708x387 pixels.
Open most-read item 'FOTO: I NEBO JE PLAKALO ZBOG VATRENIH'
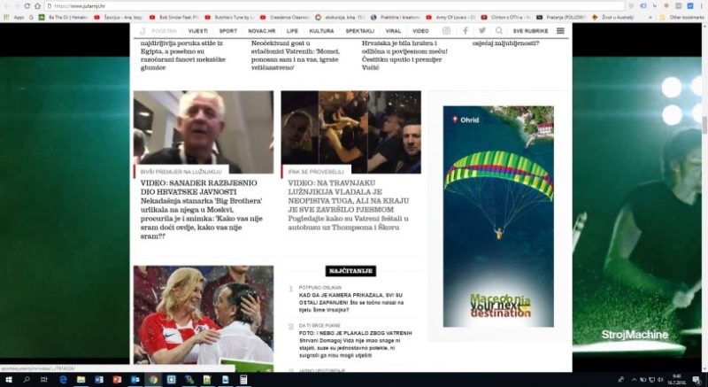(356, 344)
